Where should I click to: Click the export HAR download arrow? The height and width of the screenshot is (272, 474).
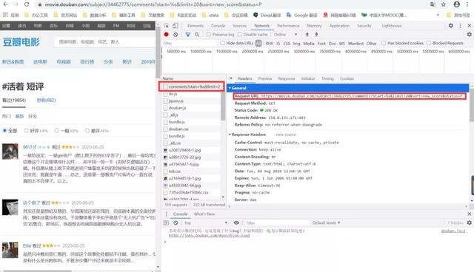pos(316,35)
